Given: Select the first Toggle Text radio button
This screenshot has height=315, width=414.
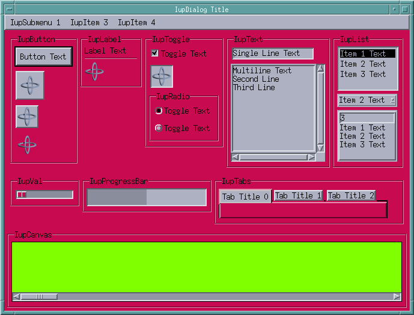Looking at the screenshot, I should tap(159, 111).
